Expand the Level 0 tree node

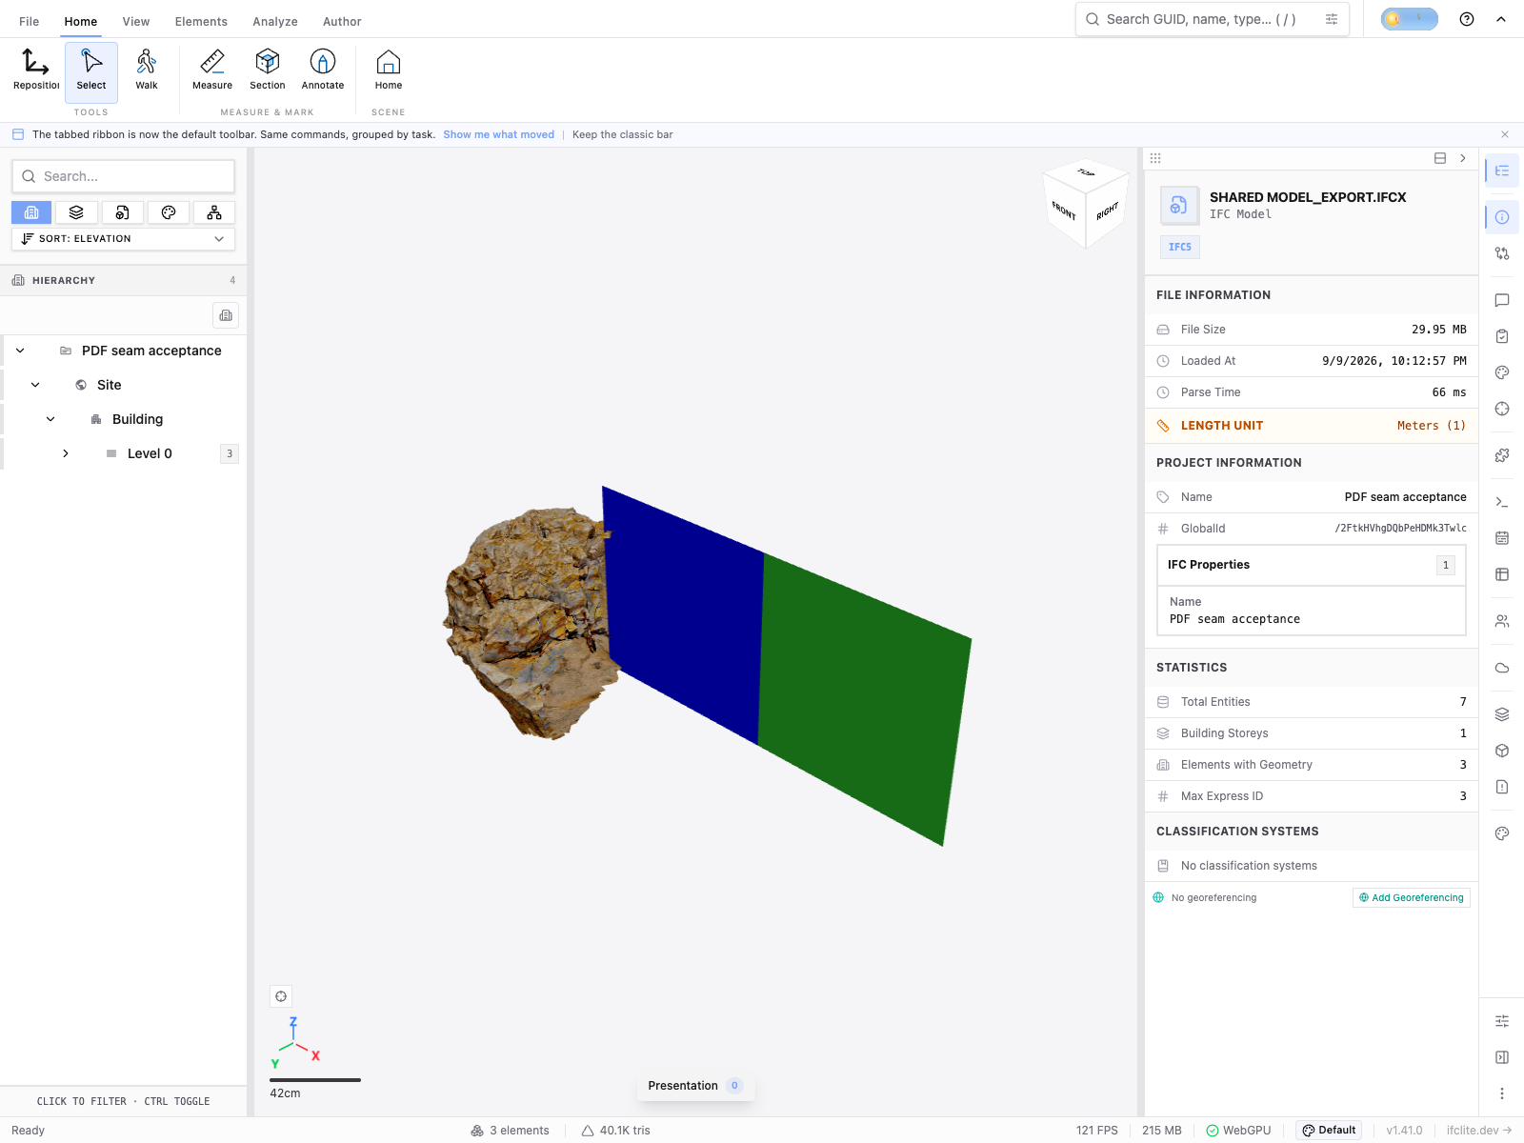tap(66, 453)
